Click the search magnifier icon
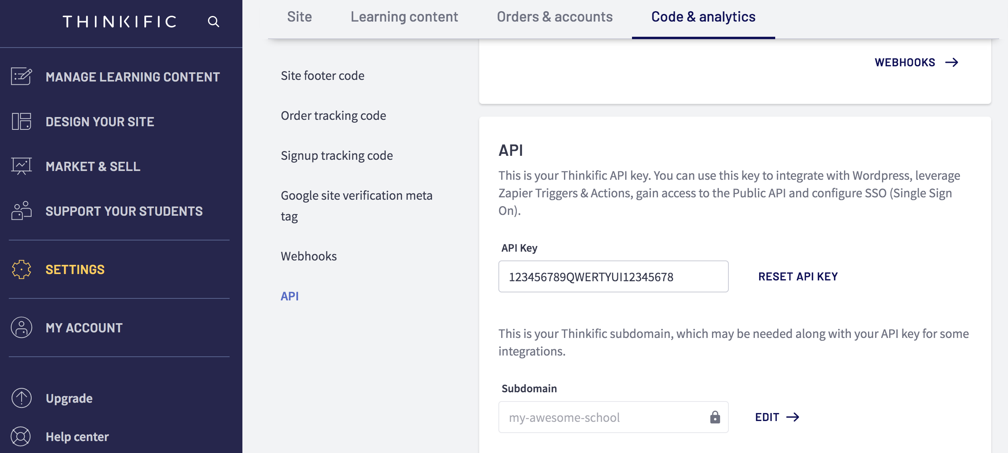This screenshot has width=1008, height=453. click(x=214, y=22)
